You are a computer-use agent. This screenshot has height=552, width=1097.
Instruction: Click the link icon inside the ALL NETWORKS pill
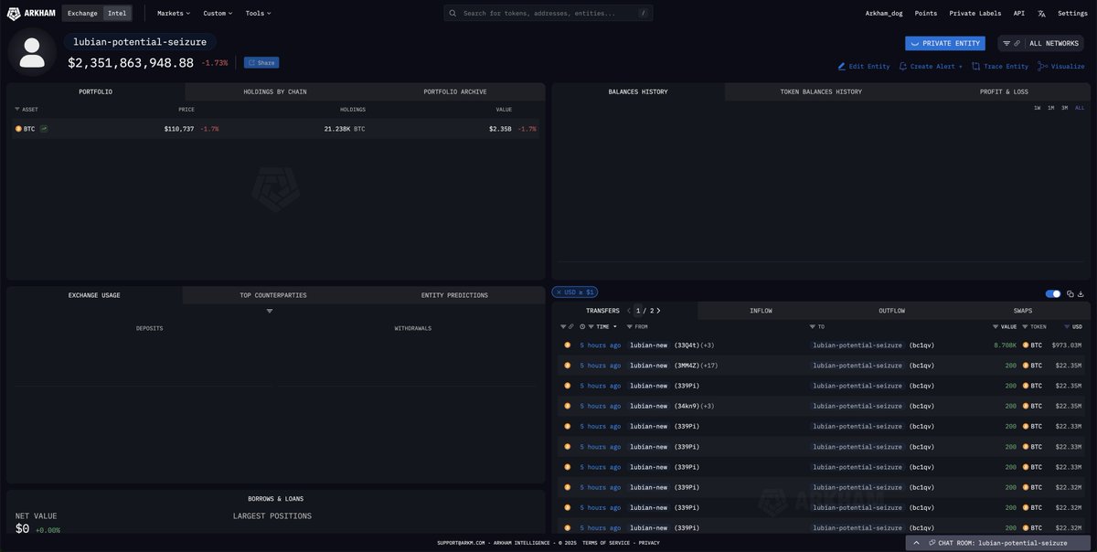1015,42
